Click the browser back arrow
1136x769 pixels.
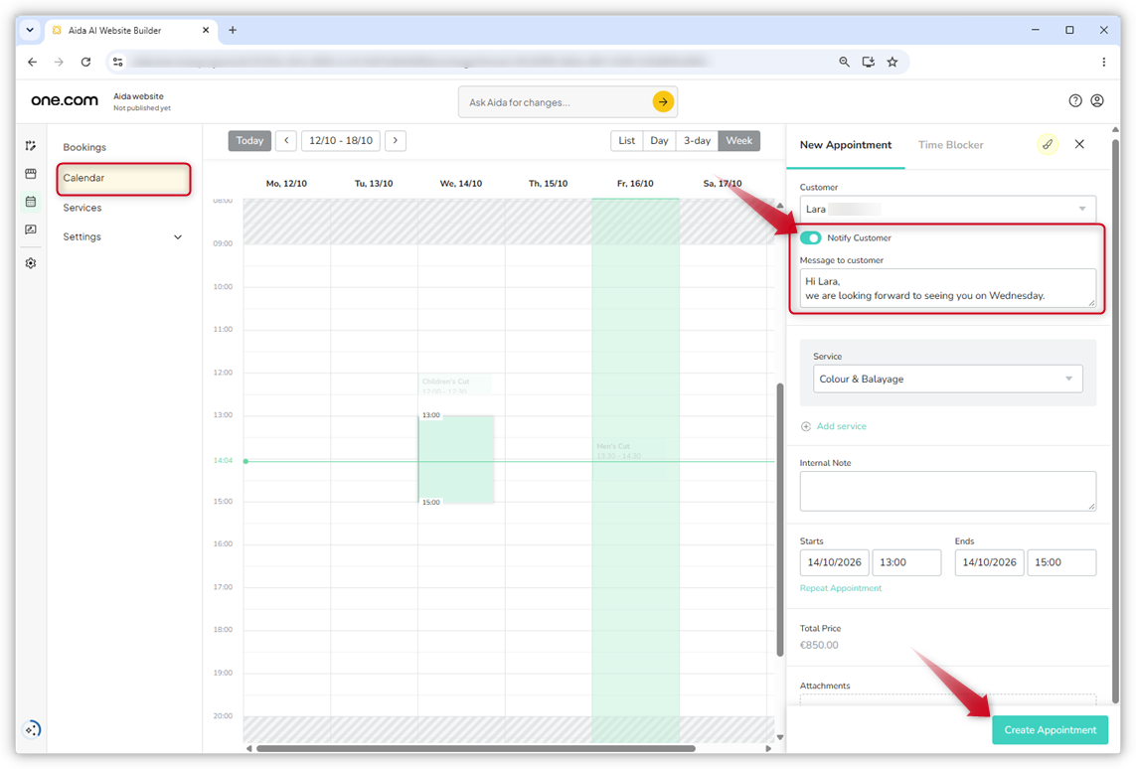click(33, 63)
